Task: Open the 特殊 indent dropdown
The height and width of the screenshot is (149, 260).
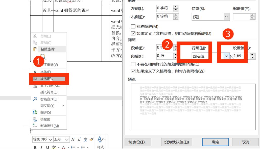Action: tap(226, 17)
